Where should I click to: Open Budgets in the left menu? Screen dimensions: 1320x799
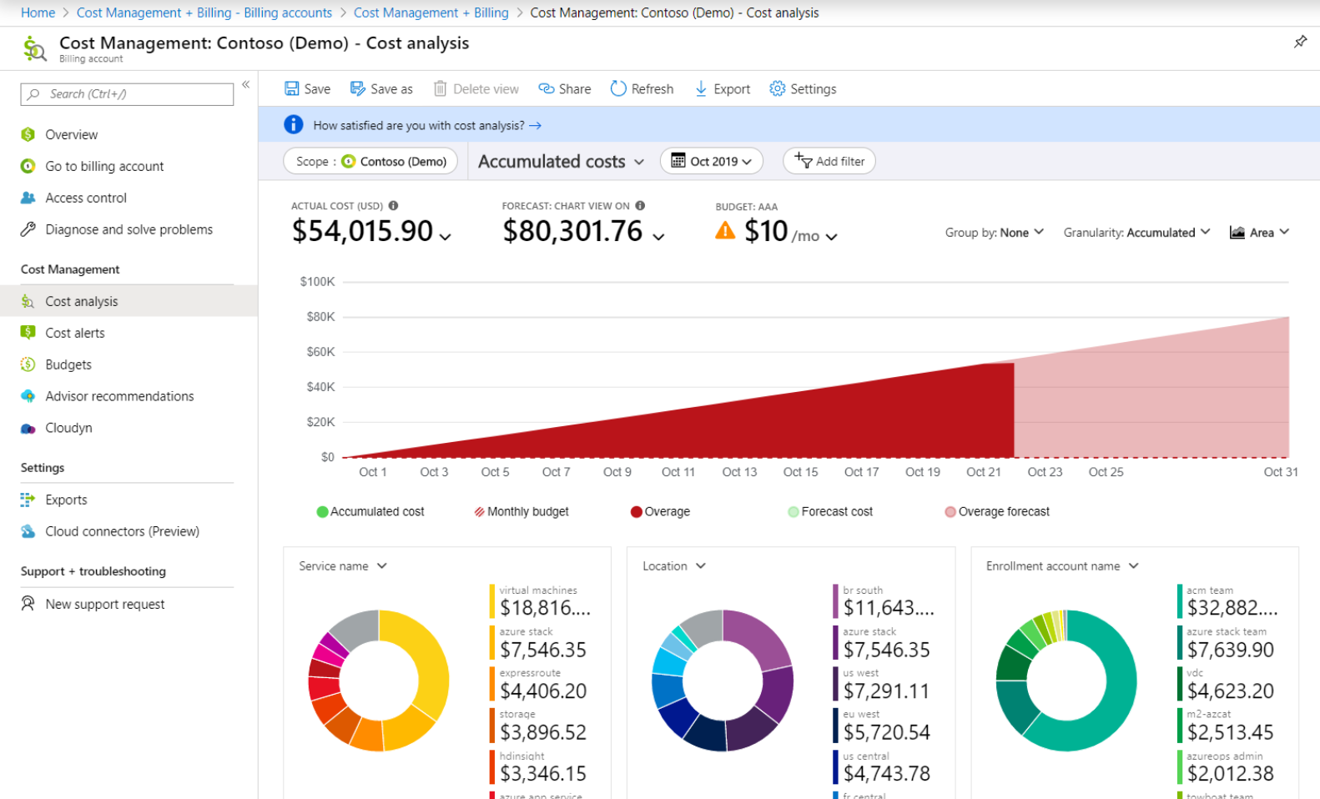(x=68, y=364)
